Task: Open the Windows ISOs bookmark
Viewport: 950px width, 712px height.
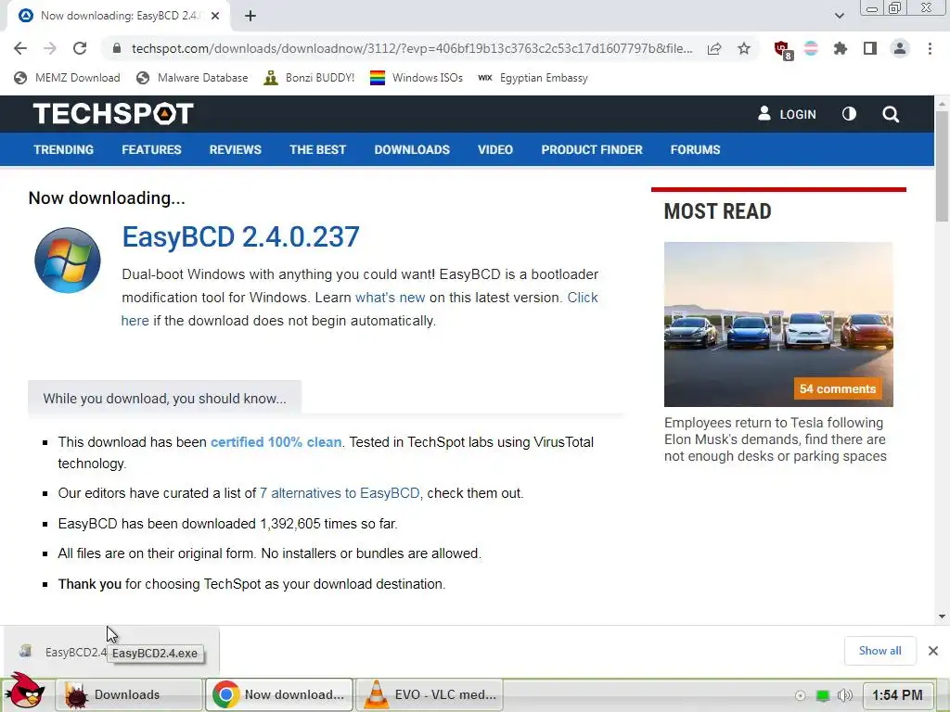Action: click(x=417, y=78)
